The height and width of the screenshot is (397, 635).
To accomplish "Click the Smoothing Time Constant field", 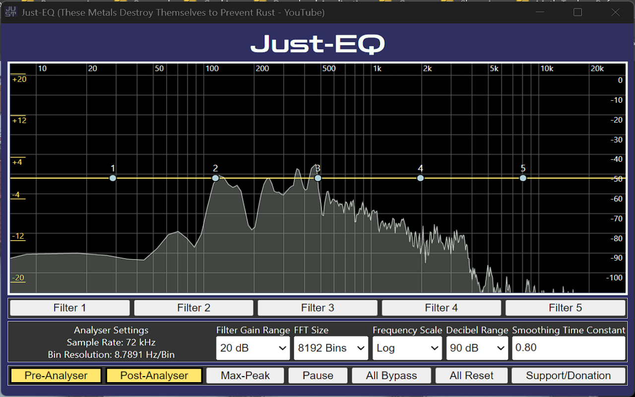I will pos(568,348).
